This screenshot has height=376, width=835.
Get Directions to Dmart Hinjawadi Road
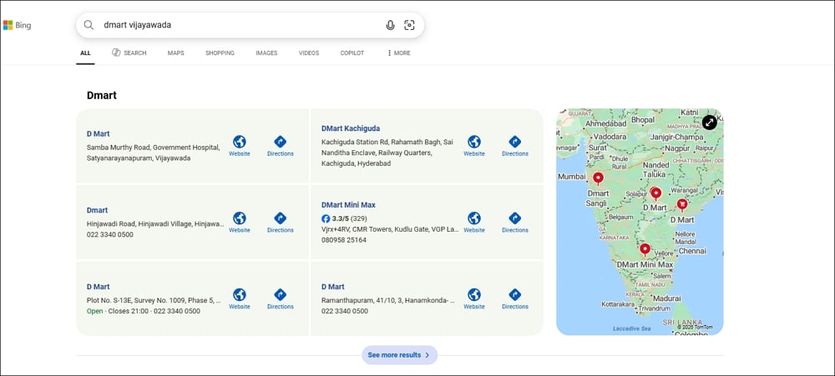click(280, 223)
